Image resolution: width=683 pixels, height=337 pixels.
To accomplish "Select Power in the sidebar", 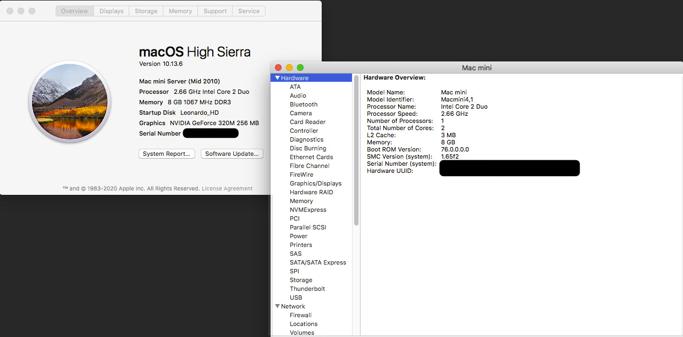I will tap(299, 236).
